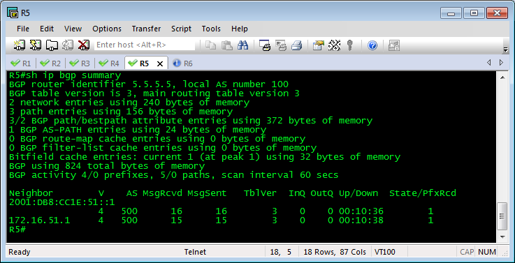Click the Connect in Tab toolbar icon
This screenshot has height=263, width=515.
coord(52,45)
